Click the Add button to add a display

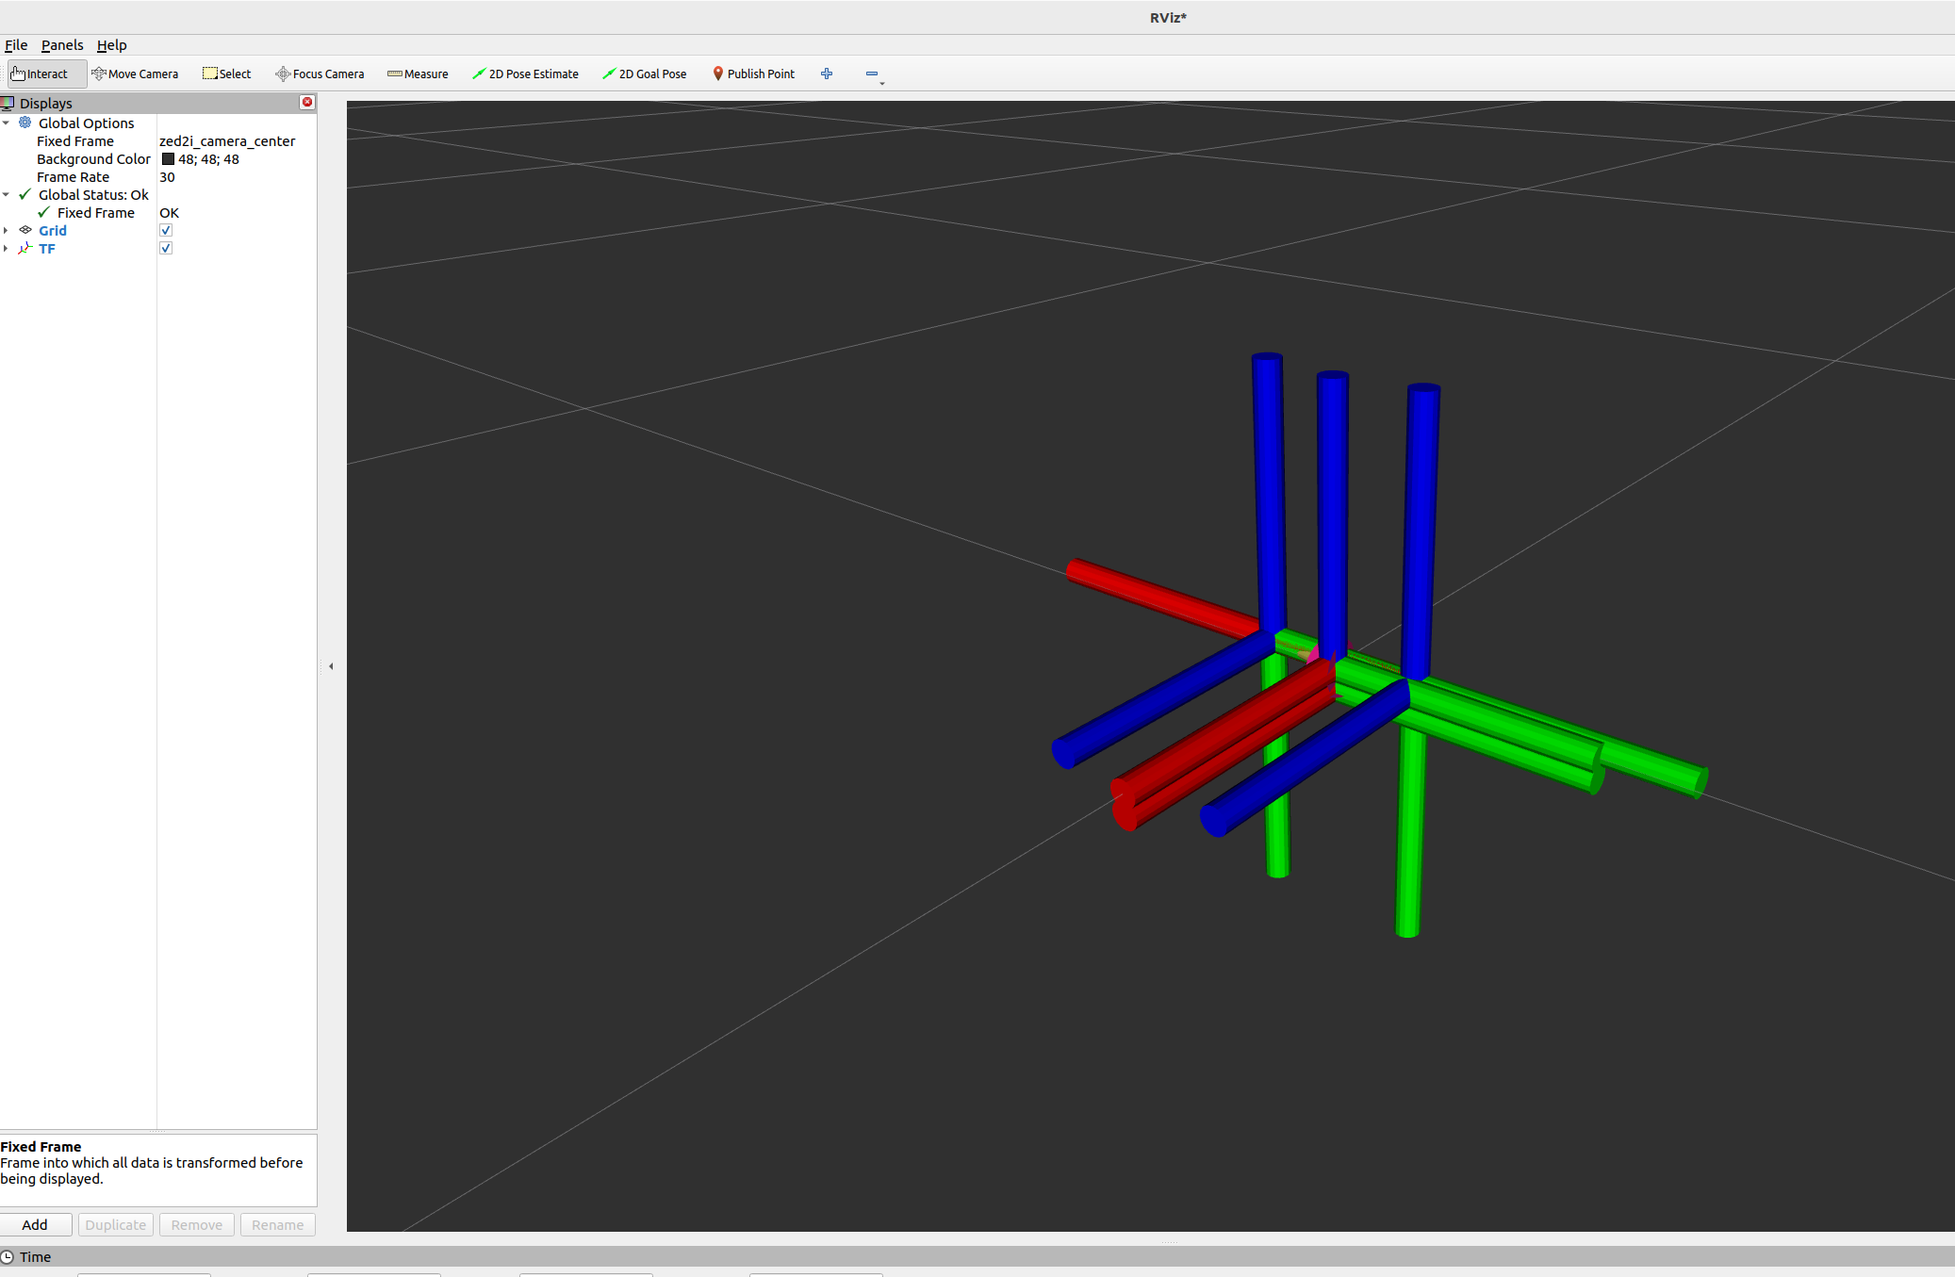[x=36, y=1224]
